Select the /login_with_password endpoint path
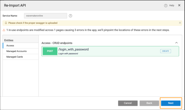Image resolution: width=185 pixels, height=110 pixels. 73,49
